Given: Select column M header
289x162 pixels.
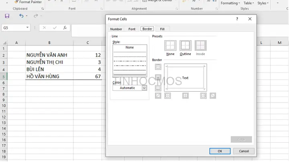Looking at the screenshot, I should (x=279, y=43).
